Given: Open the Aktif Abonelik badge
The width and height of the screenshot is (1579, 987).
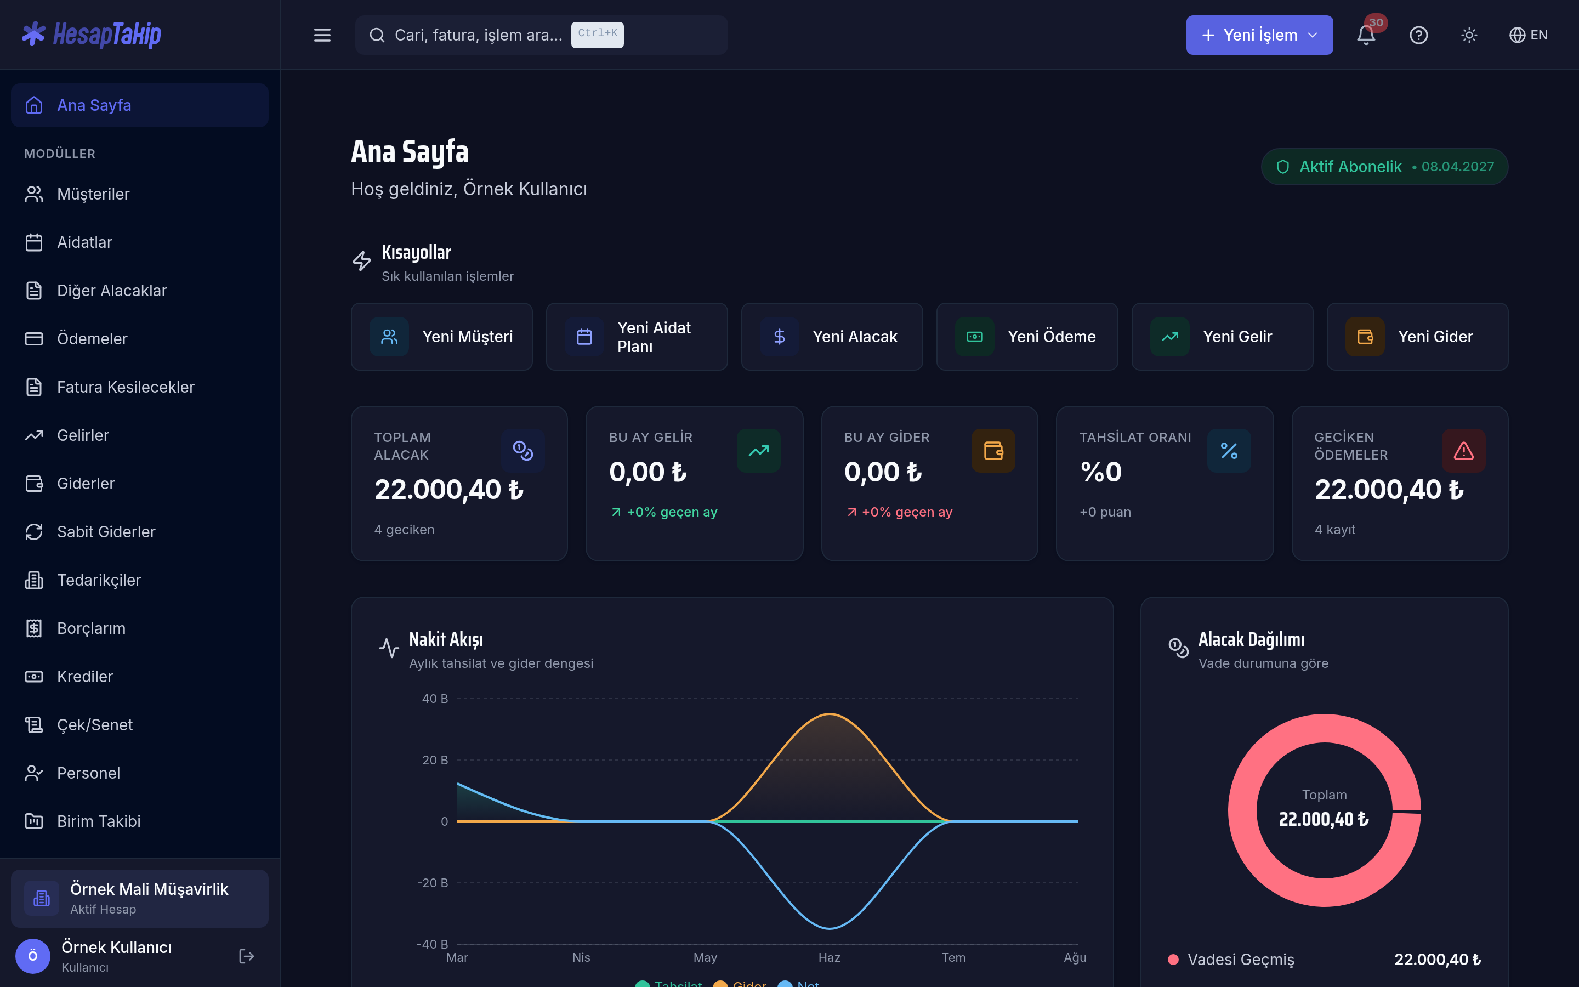Looking at the screenshot, I should coord(1384,167).
